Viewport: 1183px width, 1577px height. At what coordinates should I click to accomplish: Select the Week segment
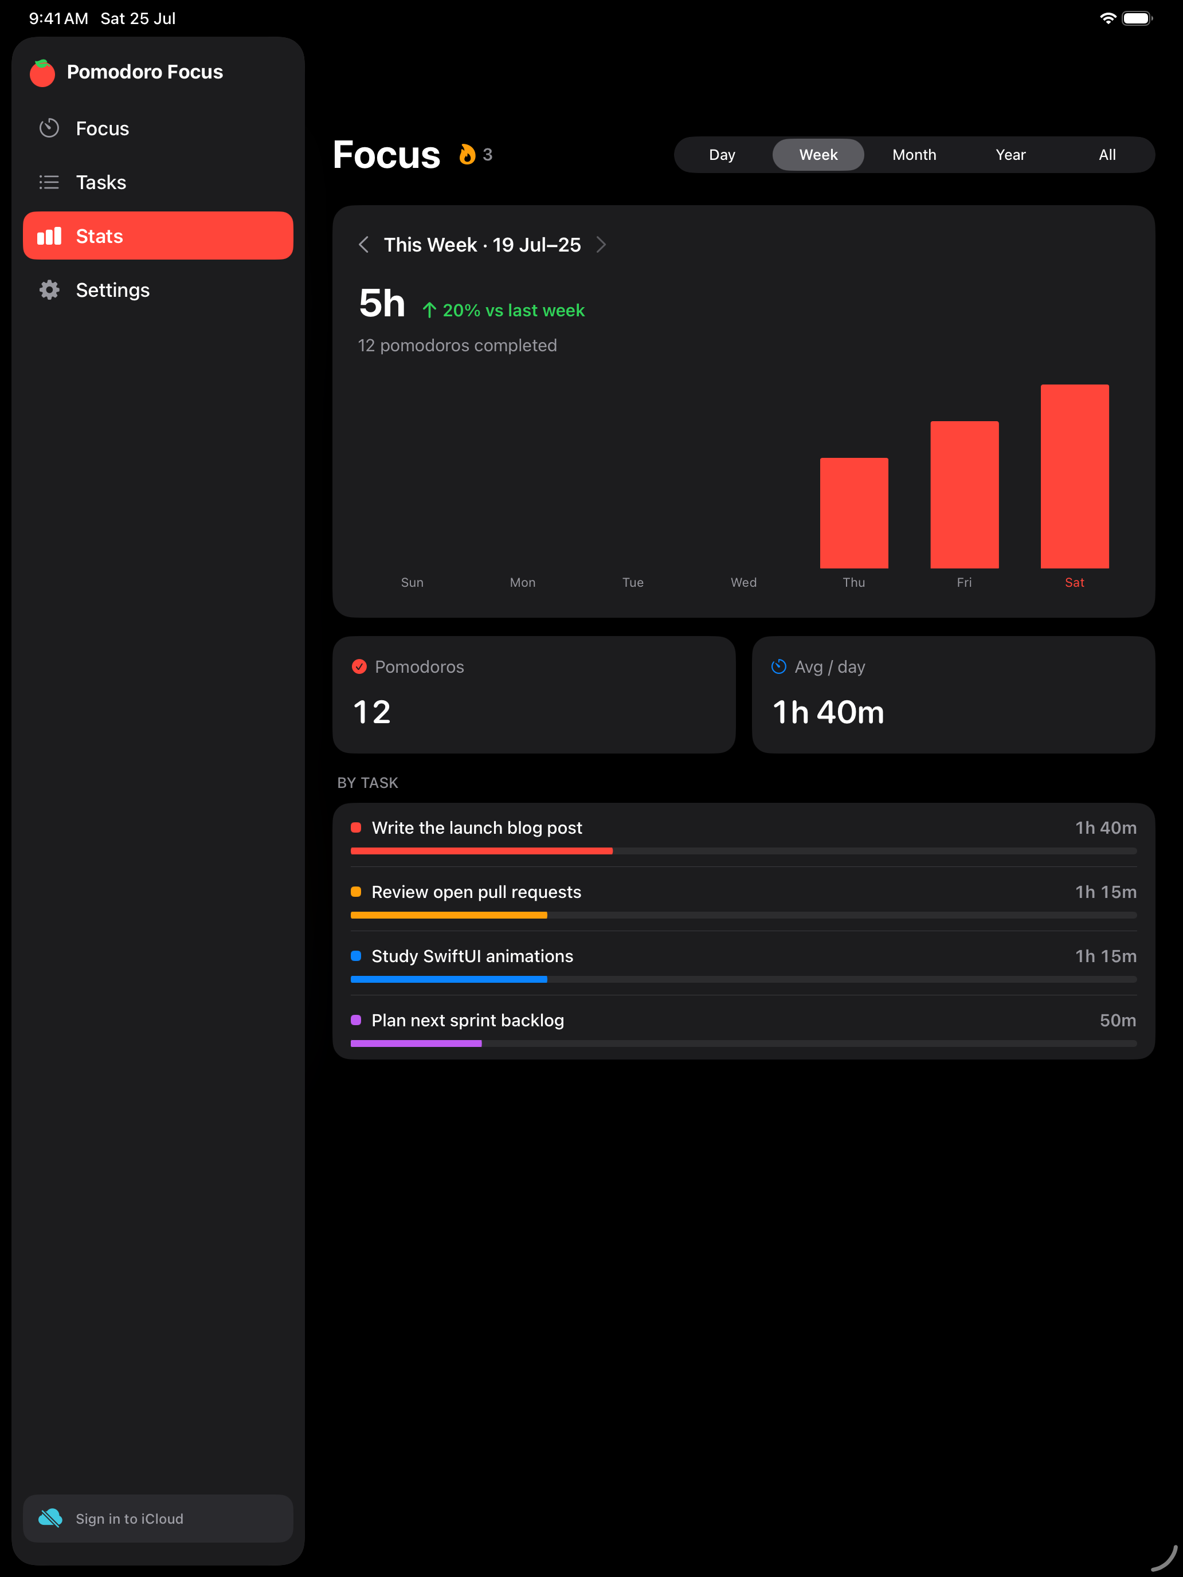click(x=818, y=155)
